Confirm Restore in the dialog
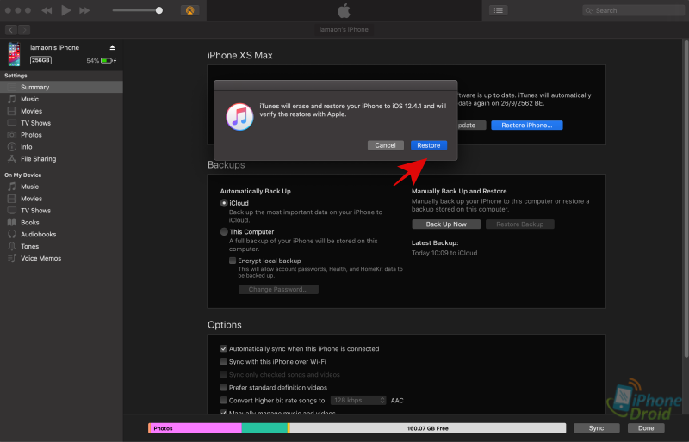The width and height of the screenshot is (689, 442). (x=429, y=145)
